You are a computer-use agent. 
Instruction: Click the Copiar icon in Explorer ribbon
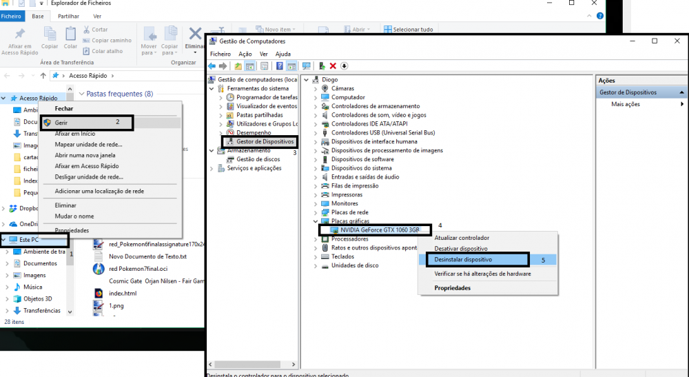coord(50,33)
